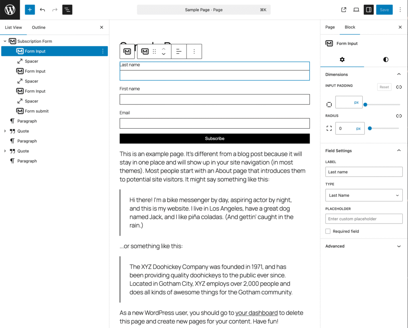This screenshot has width=408, height=328.
Task: Click the Save button
Action: coord(384,9)
